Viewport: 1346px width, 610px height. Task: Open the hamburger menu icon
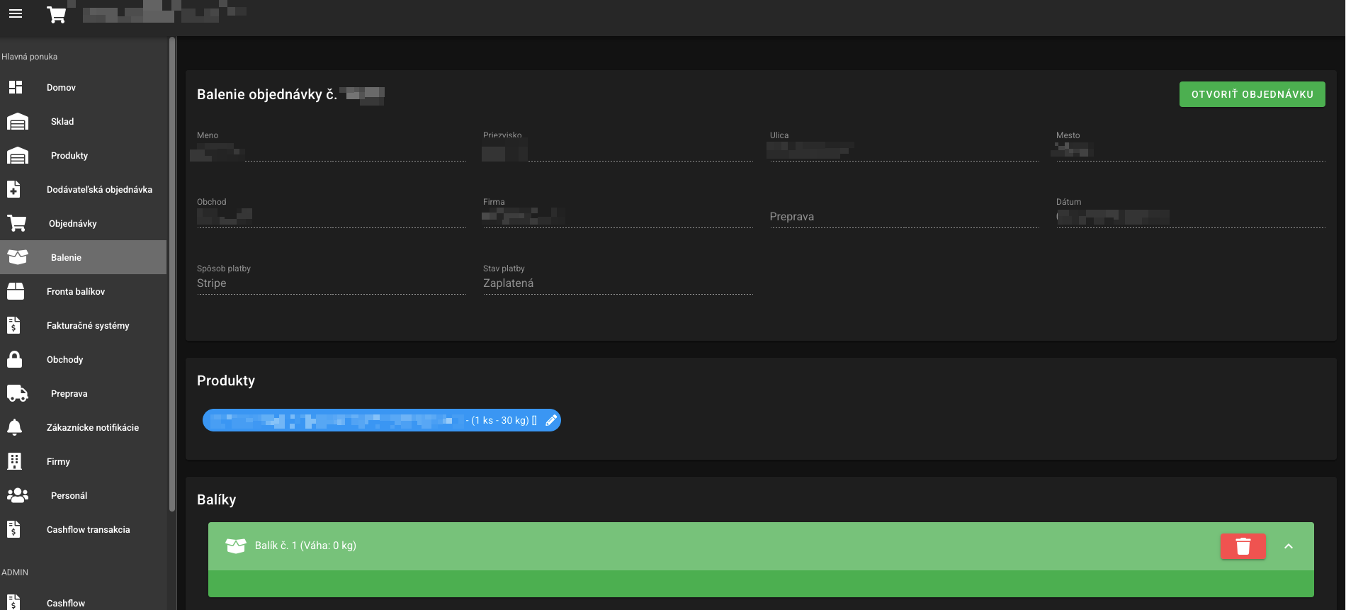point(16,13)
